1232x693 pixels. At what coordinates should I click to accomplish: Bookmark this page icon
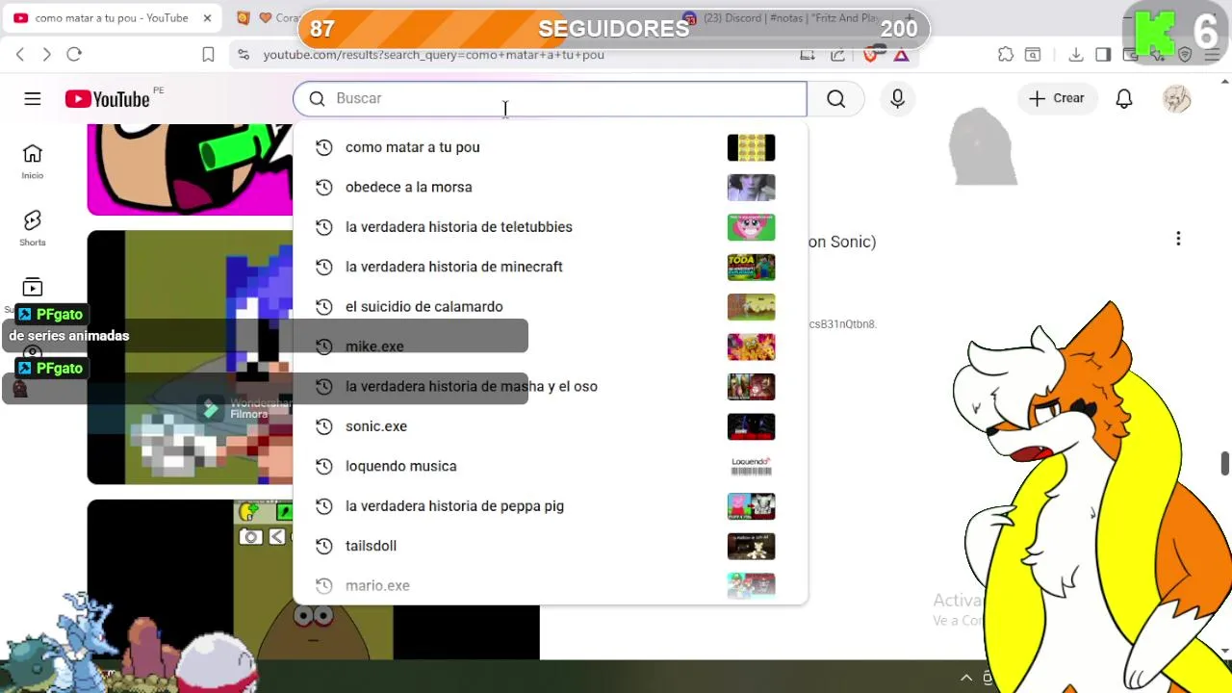pos(208,54)
